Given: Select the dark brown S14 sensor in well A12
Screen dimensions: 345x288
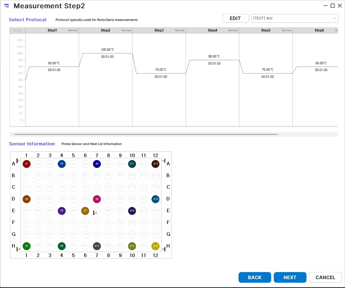Looking at the screenshot, I should (x=156, y=164).
